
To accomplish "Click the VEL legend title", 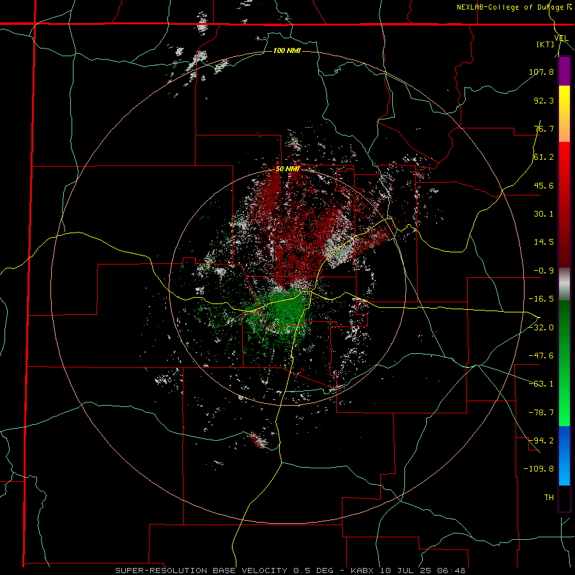I will [x=561, y=38].
